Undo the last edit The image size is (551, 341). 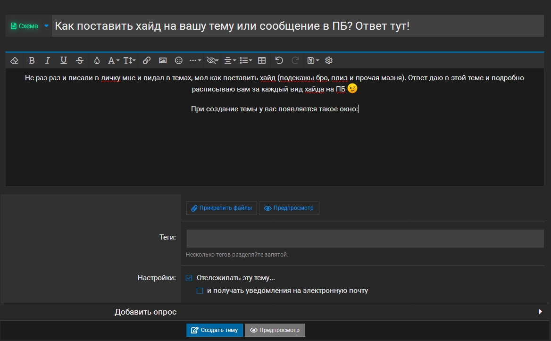point(279,60)
